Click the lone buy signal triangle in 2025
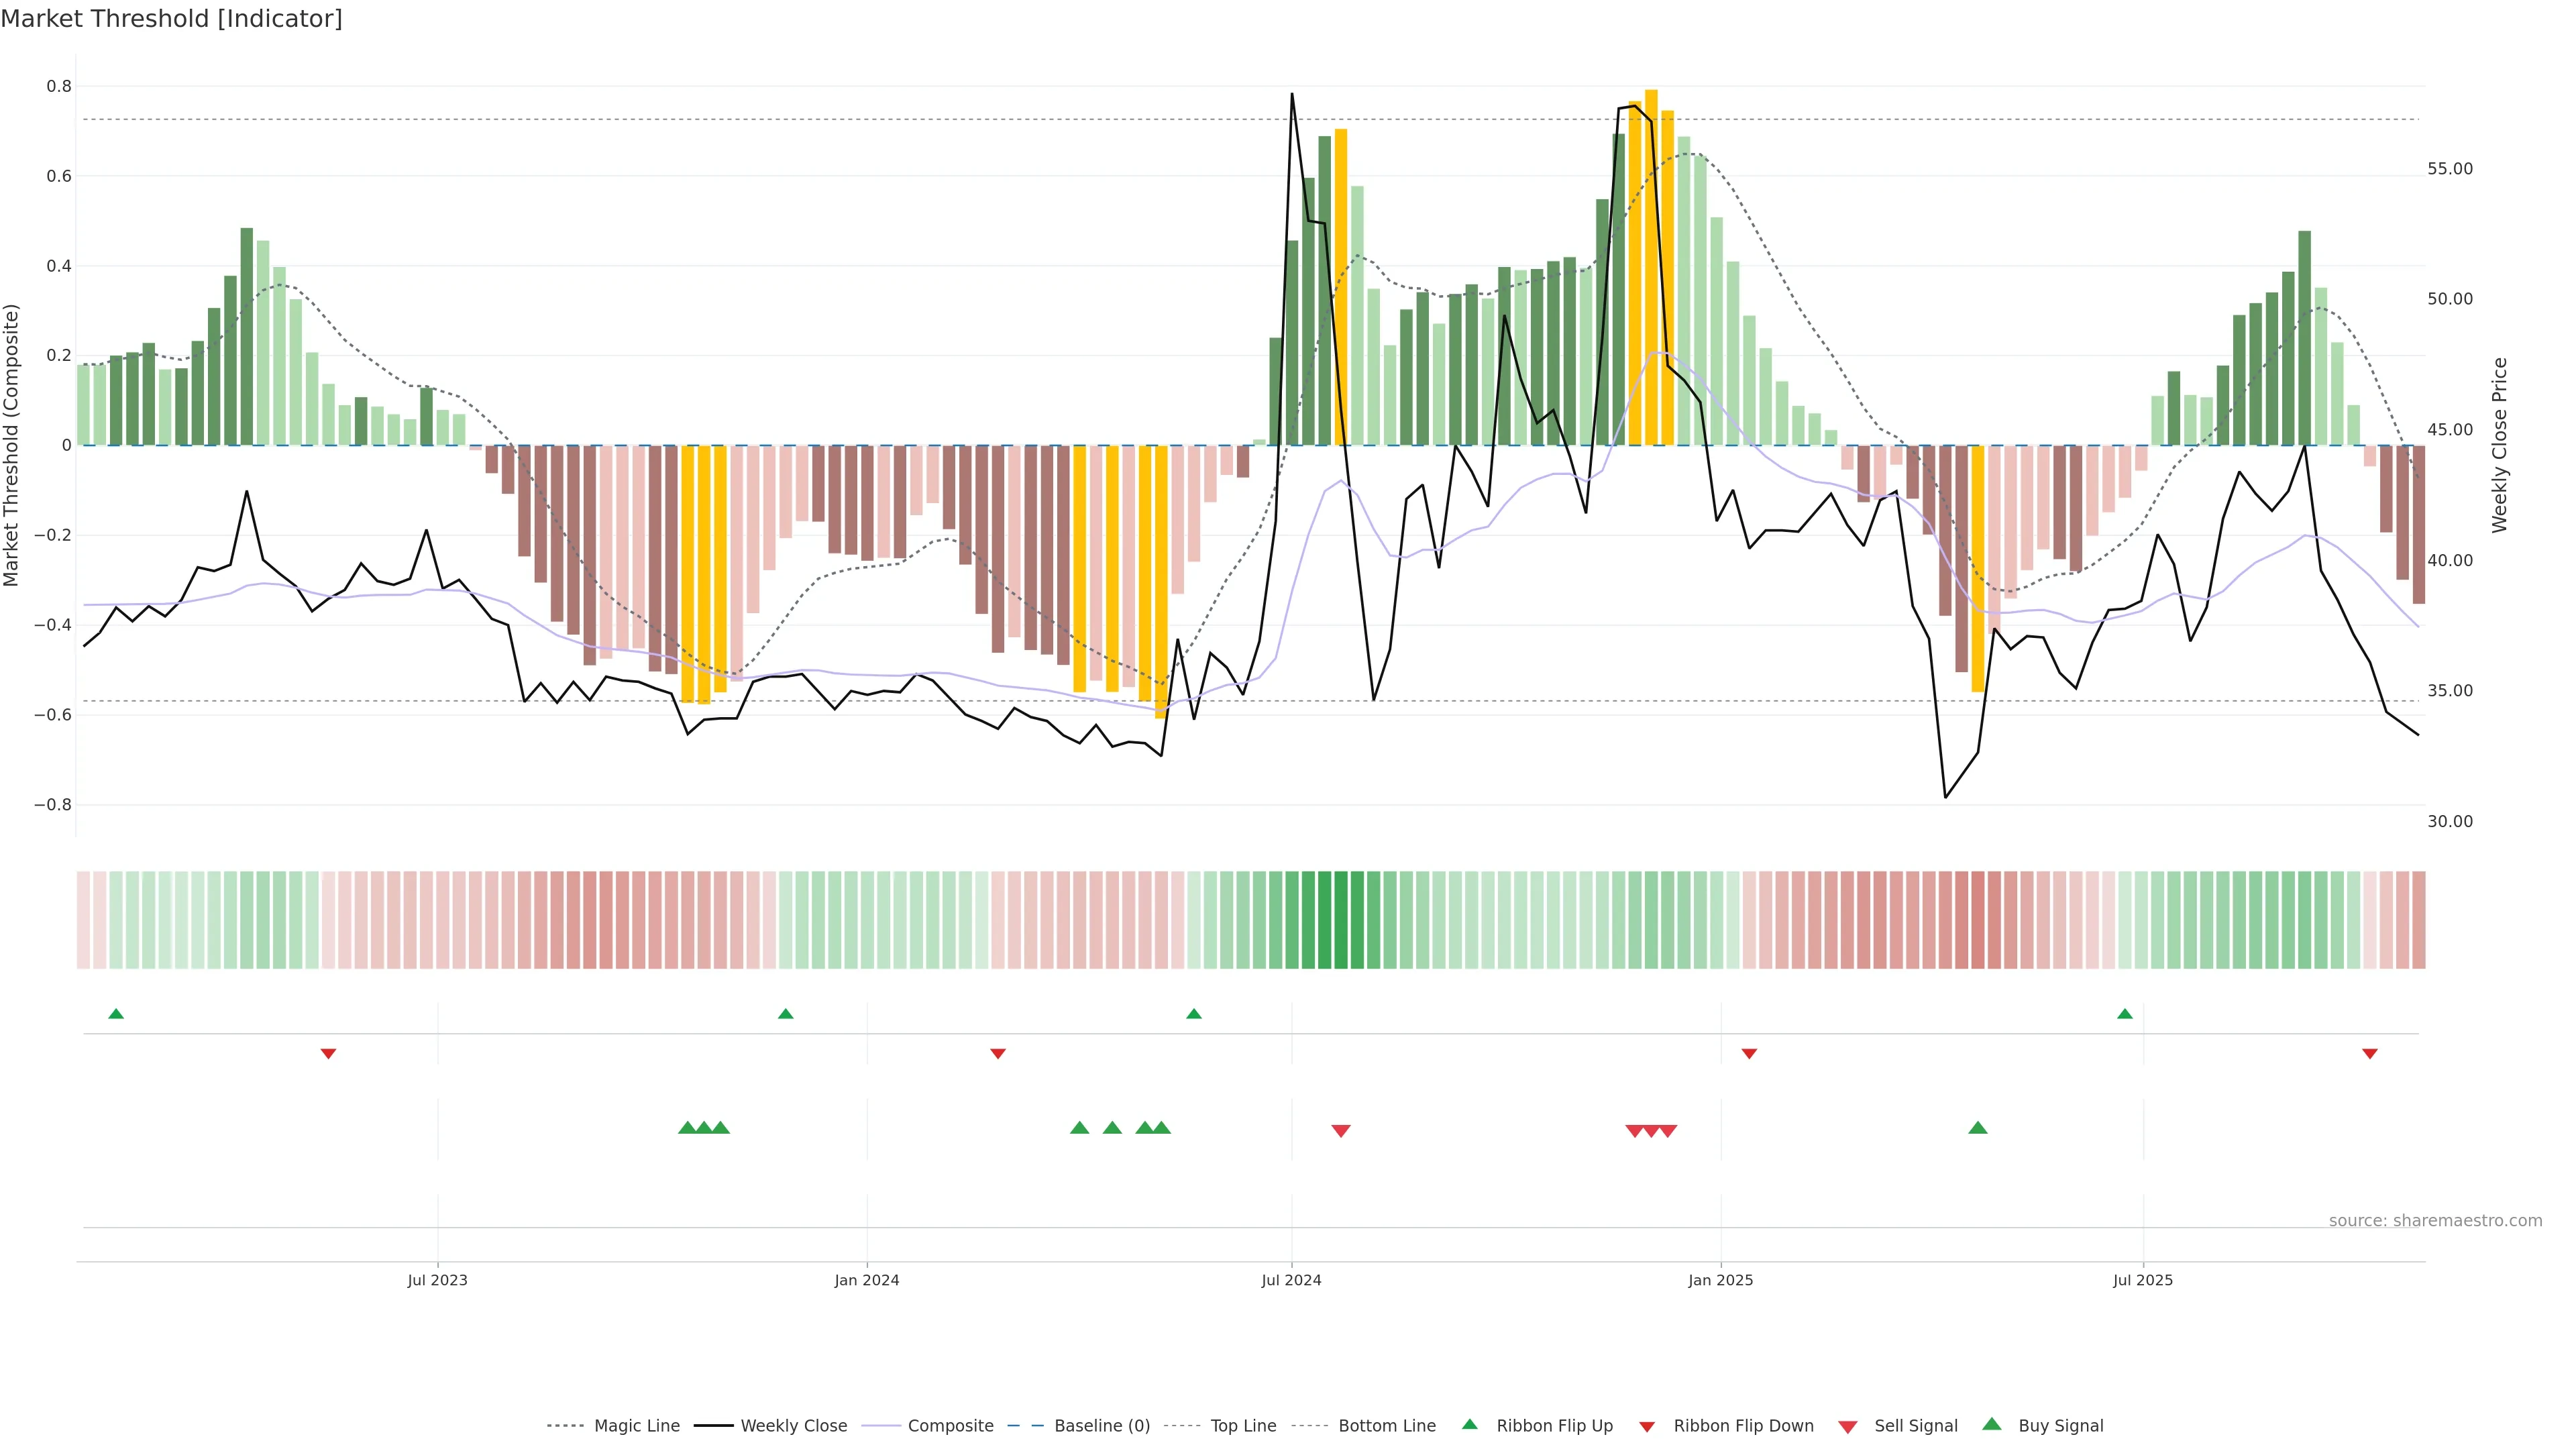Viewport: 2576px width, 1449px height. 1977,1128
